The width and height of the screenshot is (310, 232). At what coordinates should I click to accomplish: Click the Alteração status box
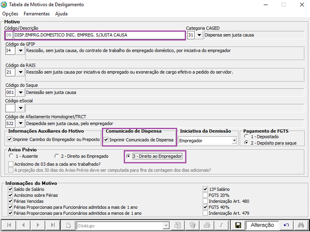point(262,225)
